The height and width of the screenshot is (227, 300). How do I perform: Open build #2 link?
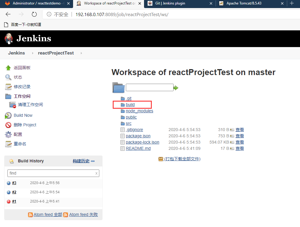(x=14, y=192)
